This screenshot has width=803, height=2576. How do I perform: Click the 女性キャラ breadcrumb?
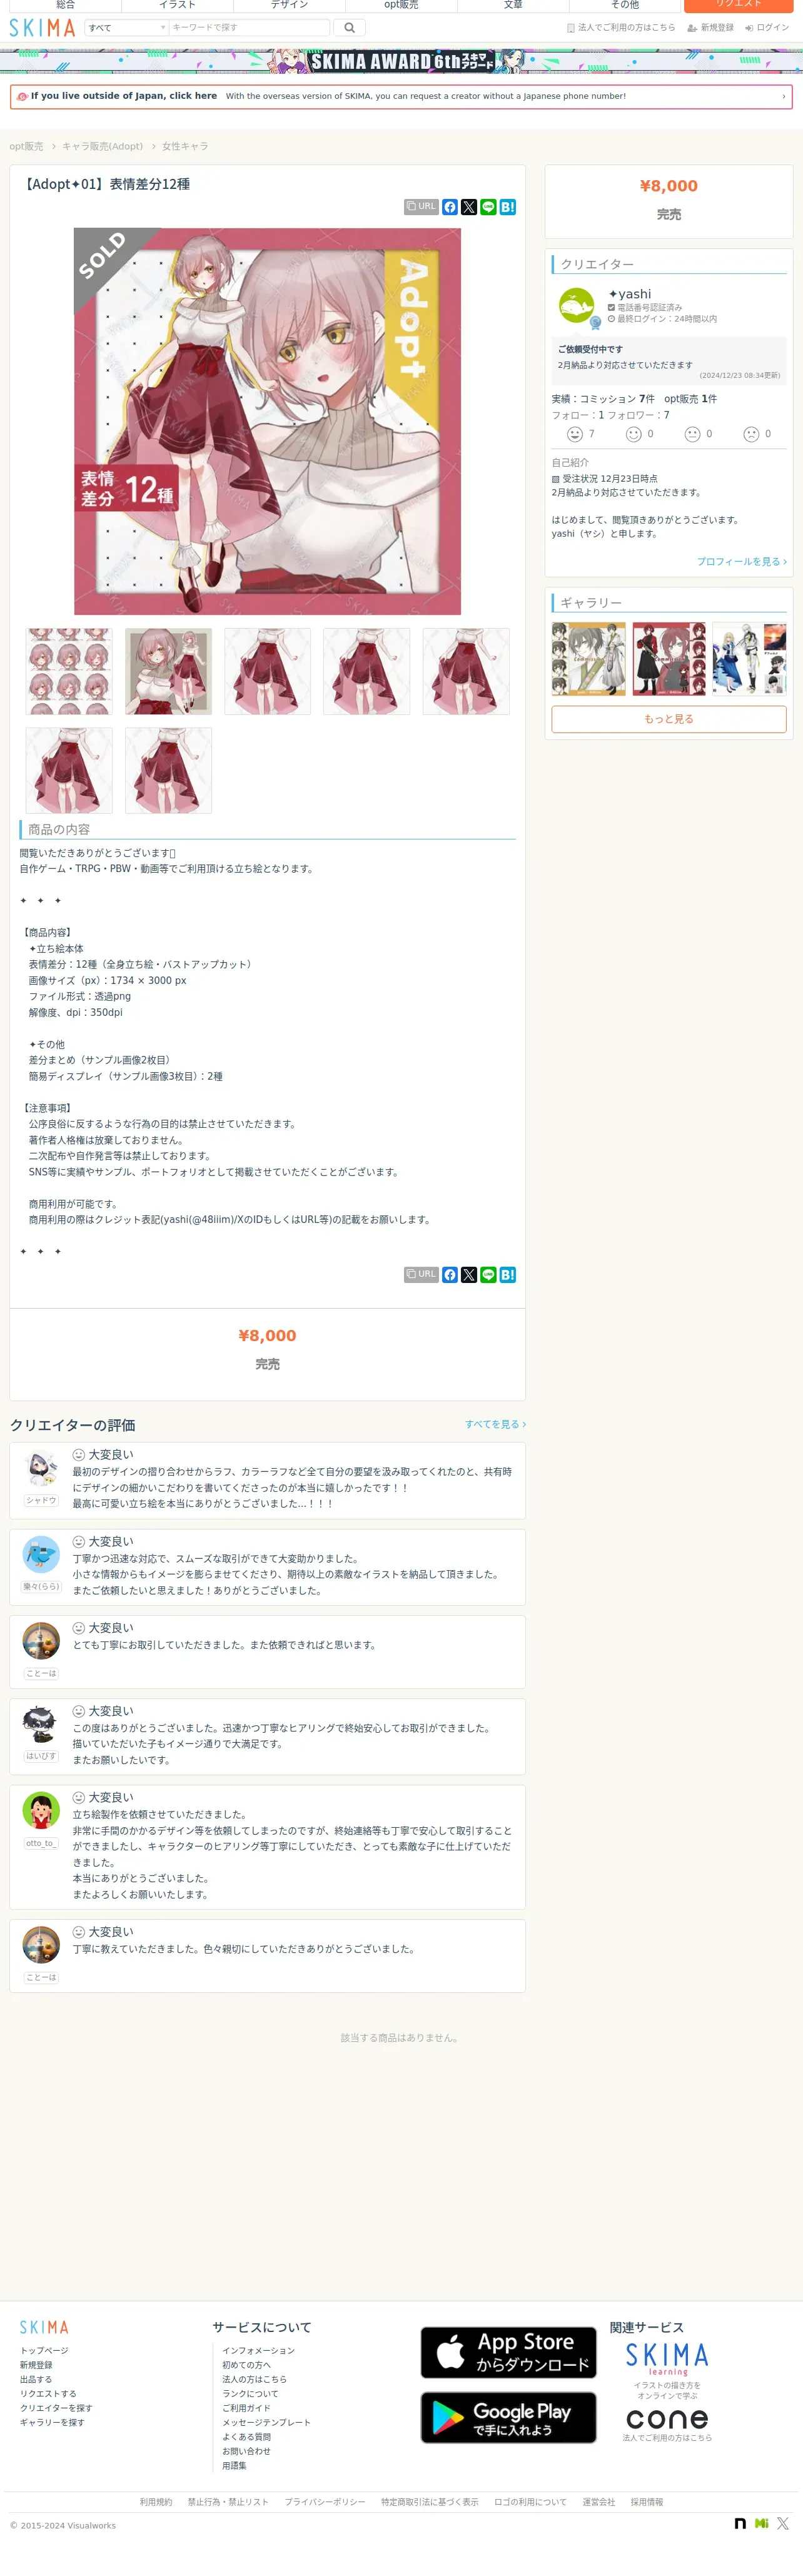point(185,146)
